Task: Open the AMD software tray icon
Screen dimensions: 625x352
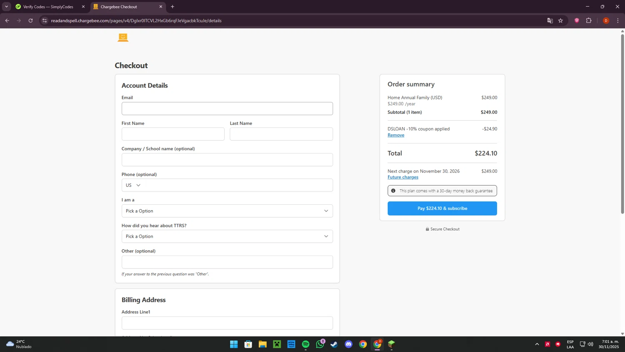Action: [x=547, y=344]
